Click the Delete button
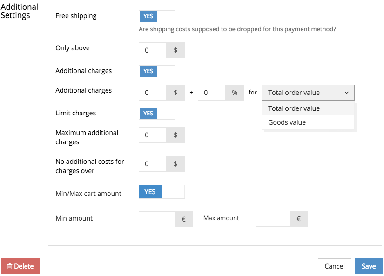Image resolution: width=384 pixels, height=276 pixels. tap(20, 266)
